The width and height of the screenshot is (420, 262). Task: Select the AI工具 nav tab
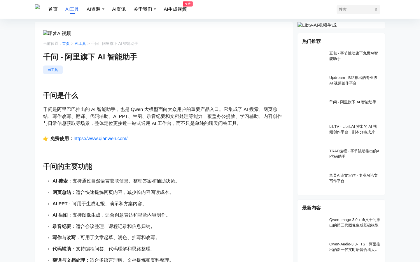click(72, 9)
